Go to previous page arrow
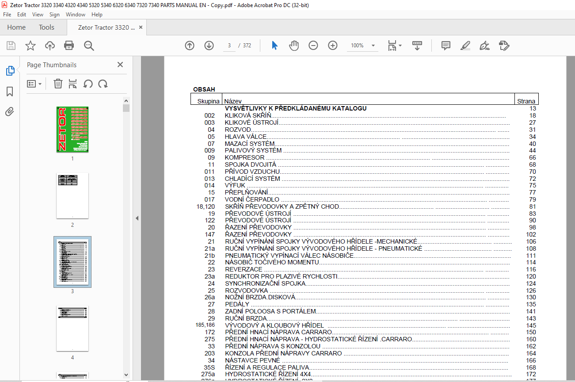575x382 pixels. coord(190,46)
